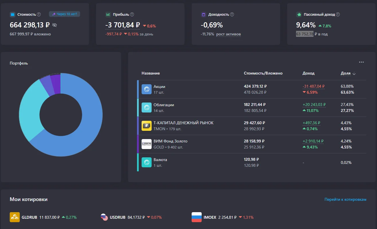The image size is (377, 229).
Task: Follow the «Перейти к котировкам» link
Action: pyautogui.click(x=346, y=199)
